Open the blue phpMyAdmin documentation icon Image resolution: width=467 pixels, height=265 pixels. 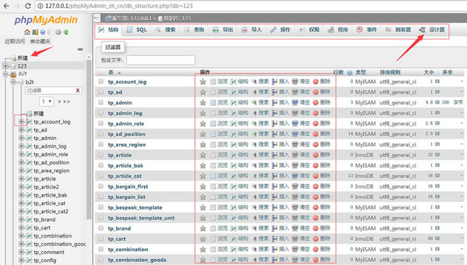pyautogui.click(x=43, y=32)
